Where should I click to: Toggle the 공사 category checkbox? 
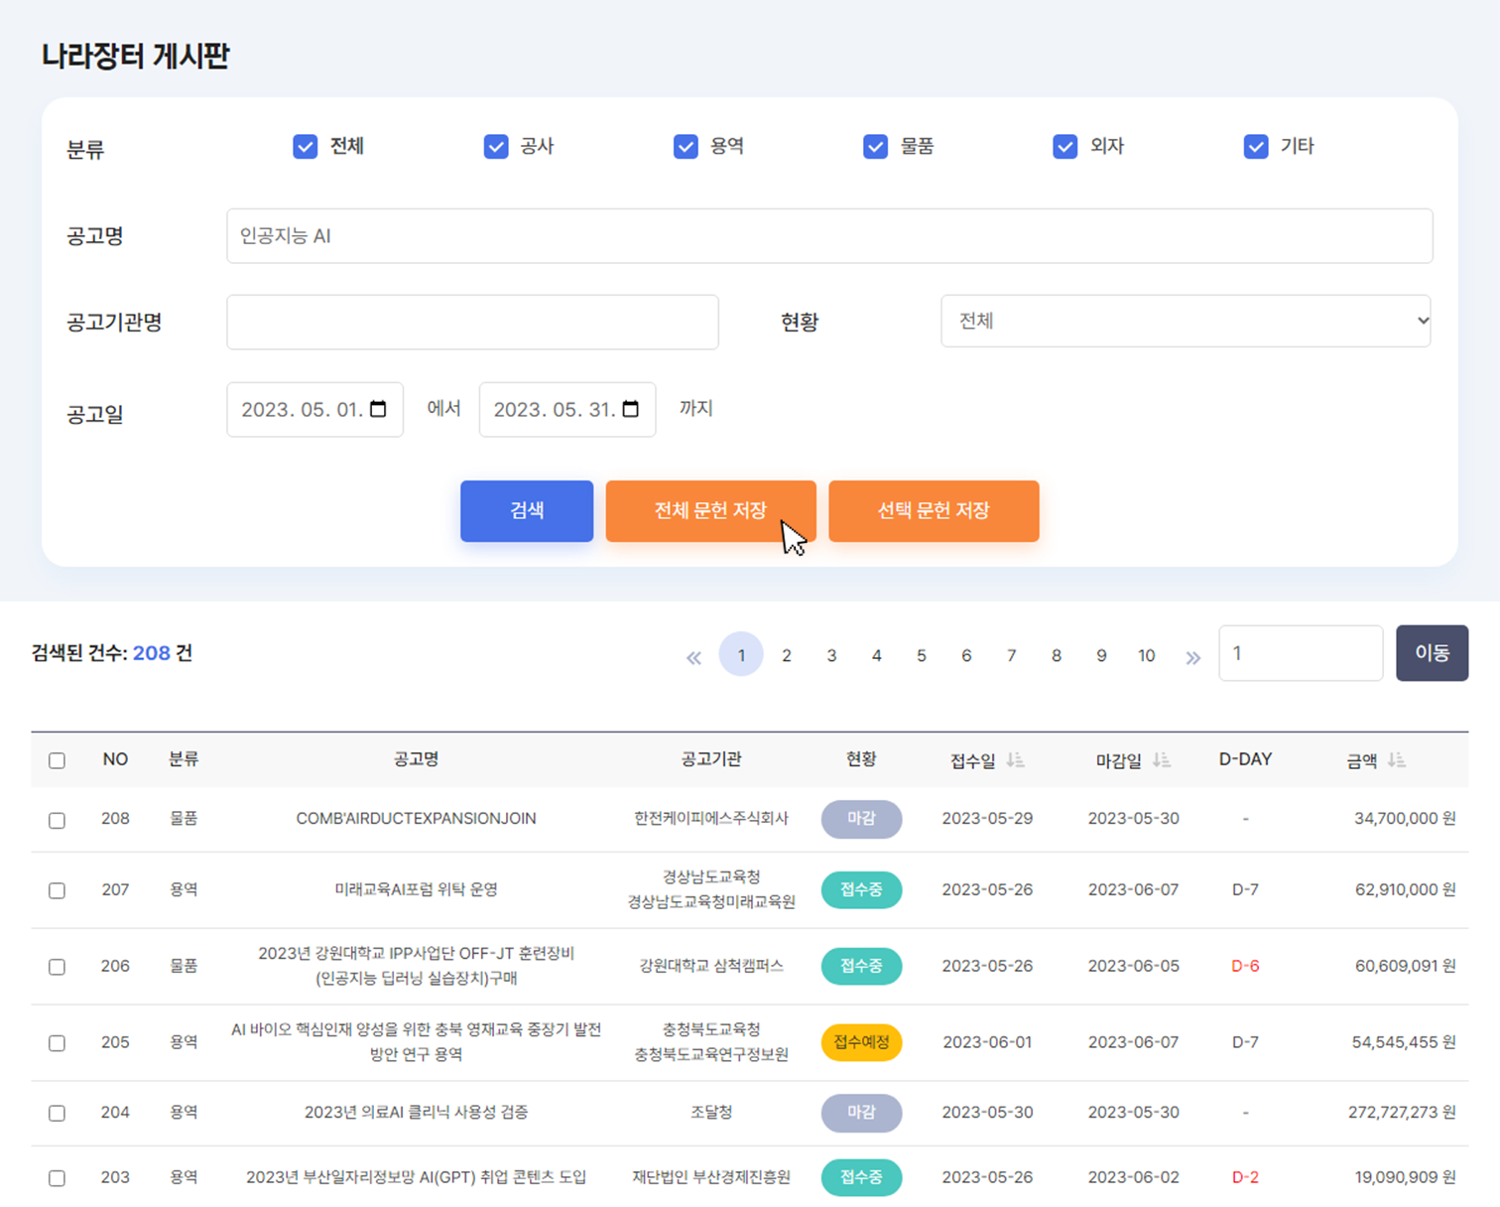(496, 147)
